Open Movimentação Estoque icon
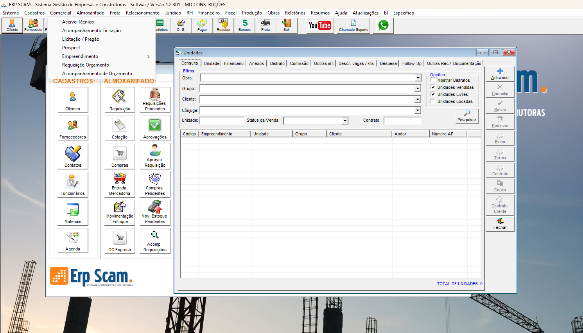The height and width of the screenshot is (333, 583). pos(120,213)
